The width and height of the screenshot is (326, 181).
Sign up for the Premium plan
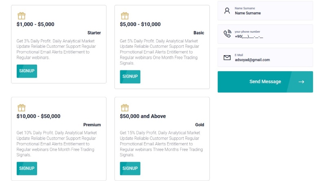(x=27, y=168)
